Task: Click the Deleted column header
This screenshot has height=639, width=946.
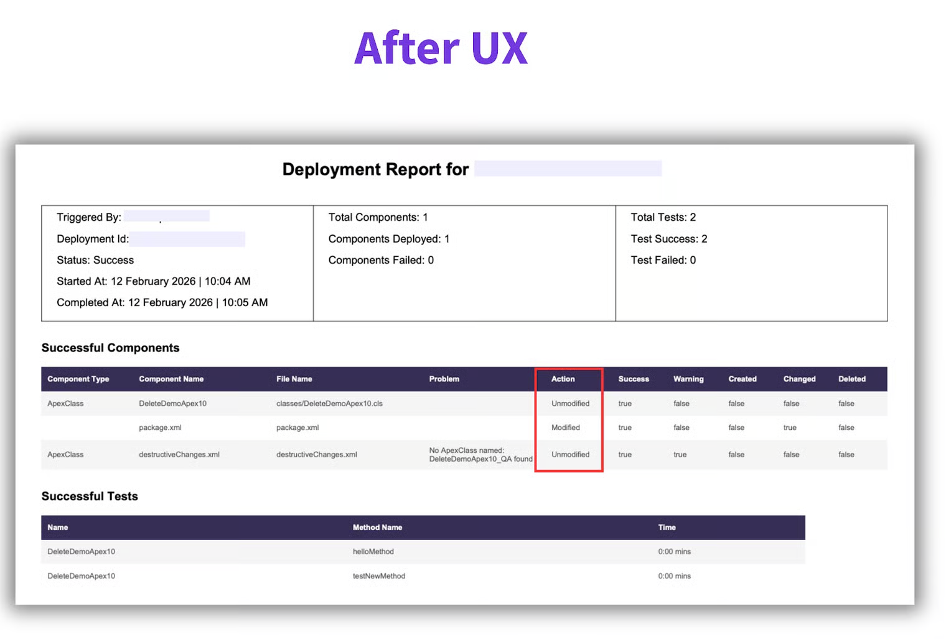Action: pyautogui.click(x=851, y=379)
